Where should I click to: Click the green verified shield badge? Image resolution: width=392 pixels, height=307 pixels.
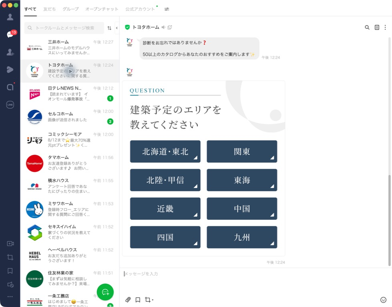[x=127, y=27]
